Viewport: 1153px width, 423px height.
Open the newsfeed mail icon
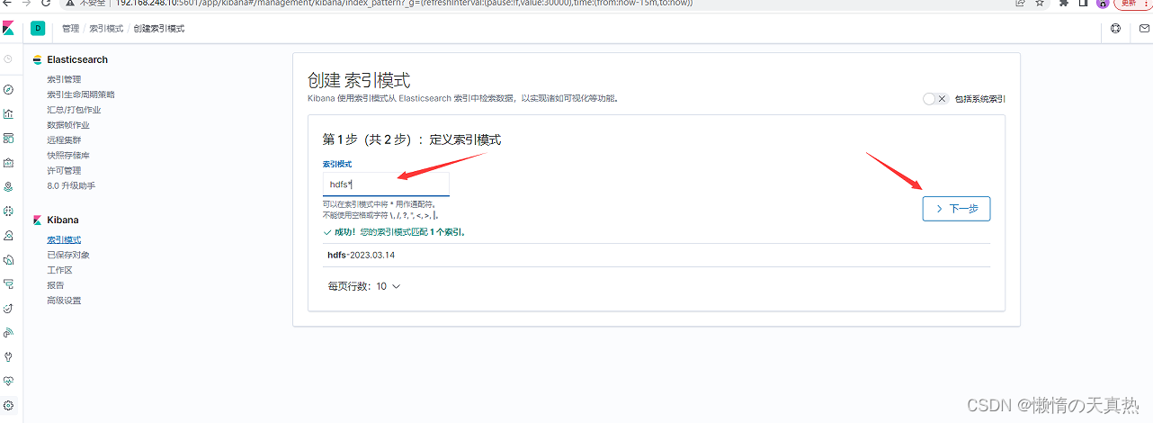(1143, 28)
